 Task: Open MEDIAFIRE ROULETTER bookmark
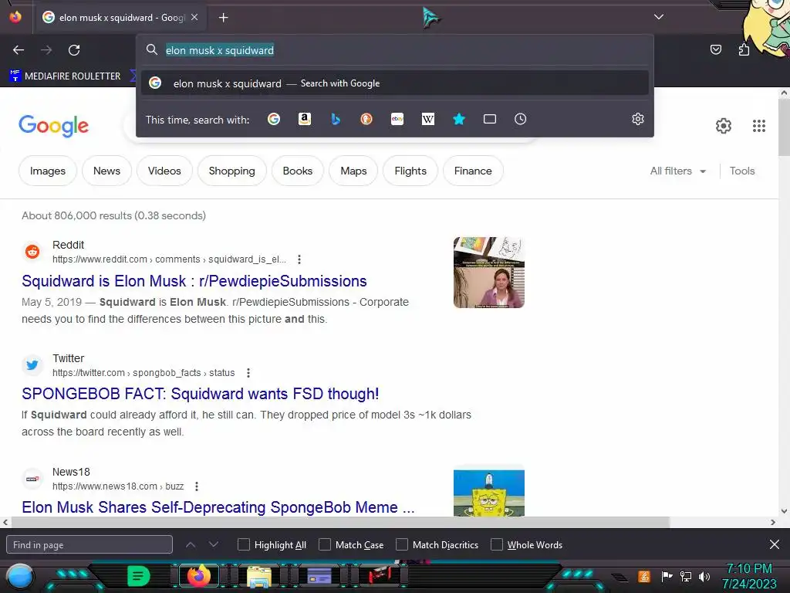click(65, 76)
